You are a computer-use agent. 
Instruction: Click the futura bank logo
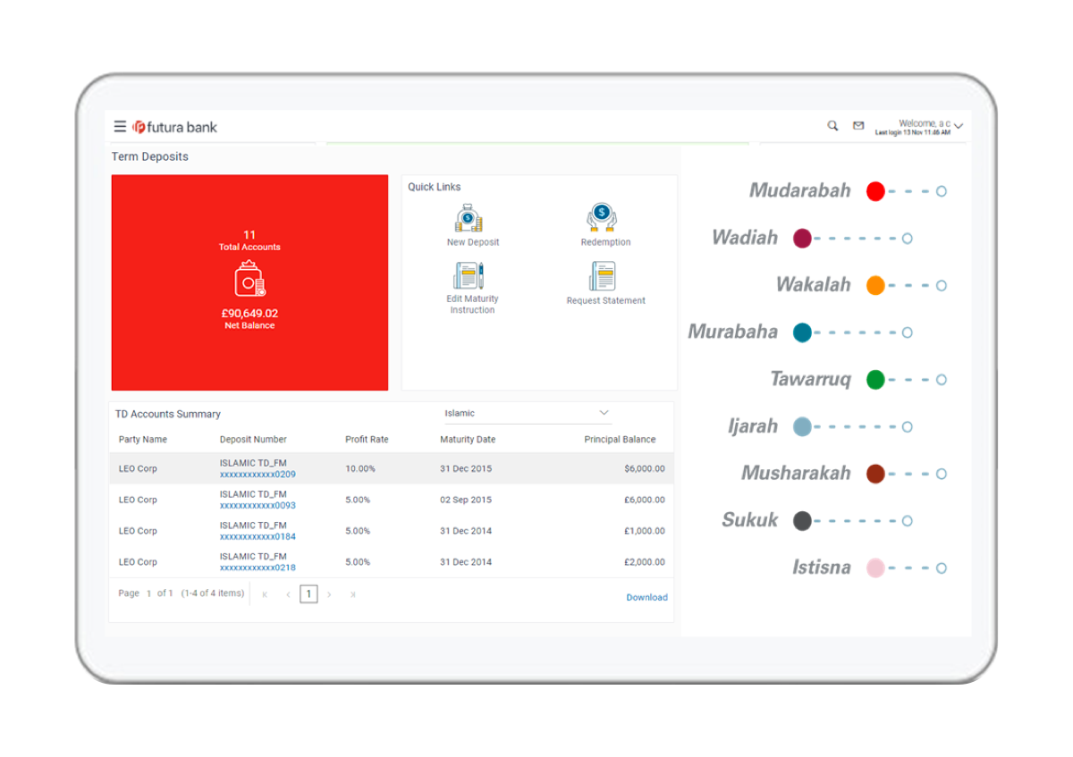coord(175,127)
